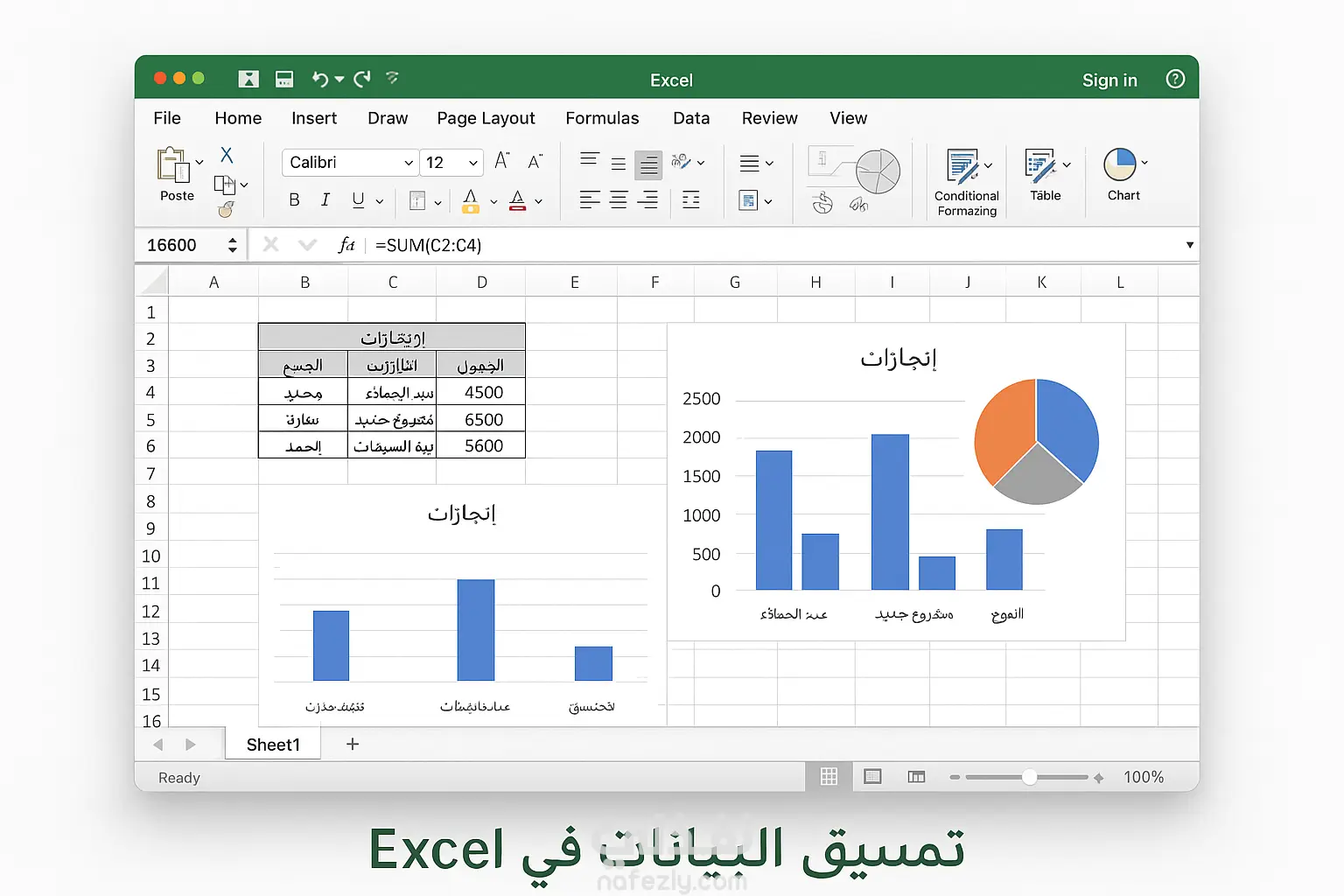
Task: Click the Cancel X in formula bar
Action: [x=271, y=244]
